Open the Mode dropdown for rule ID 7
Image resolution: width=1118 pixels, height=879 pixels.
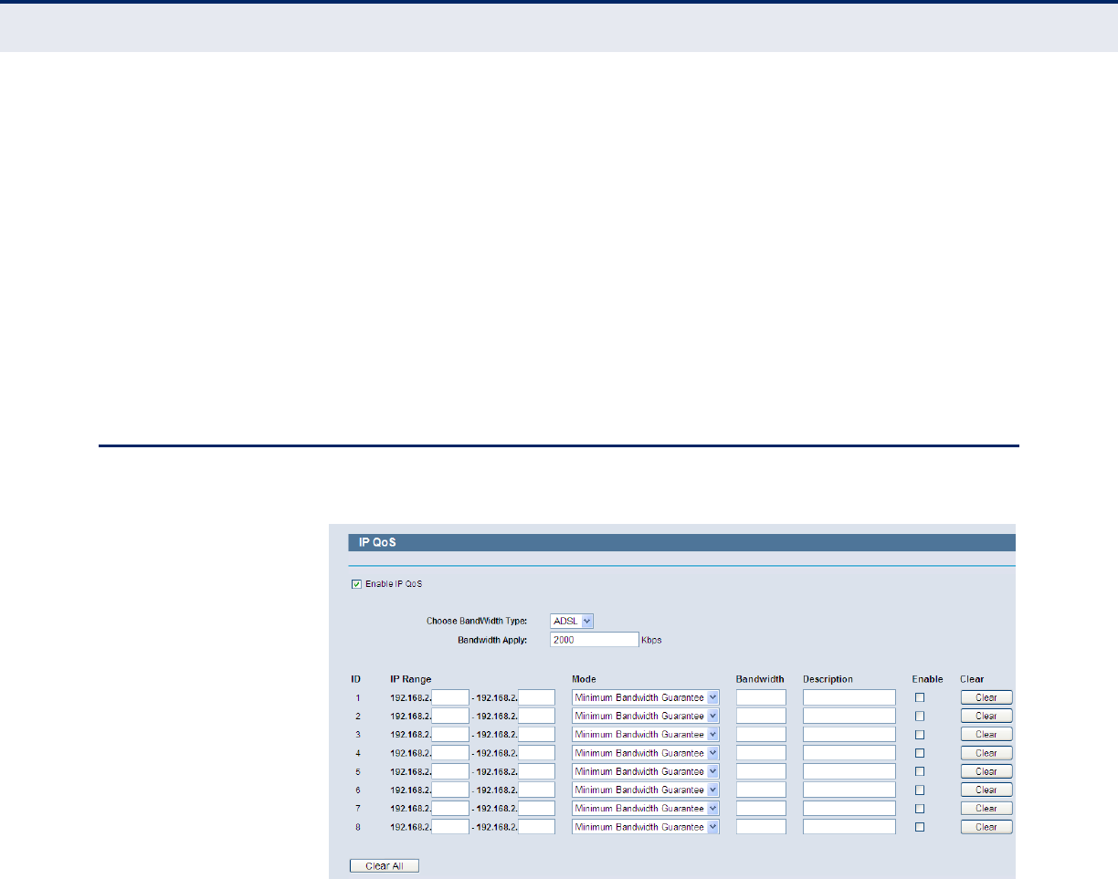tap(646, 809)
